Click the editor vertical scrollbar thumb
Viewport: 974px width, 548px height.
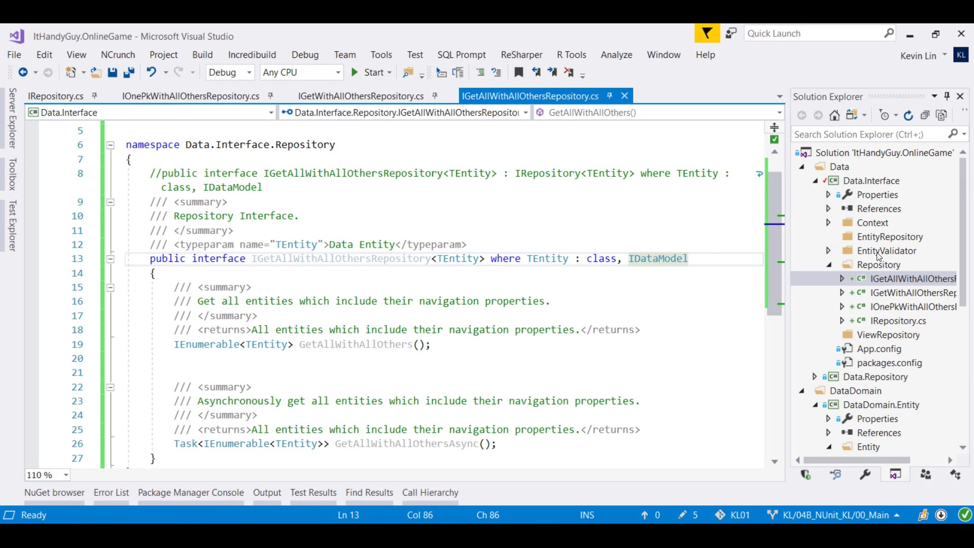point(774,244)
